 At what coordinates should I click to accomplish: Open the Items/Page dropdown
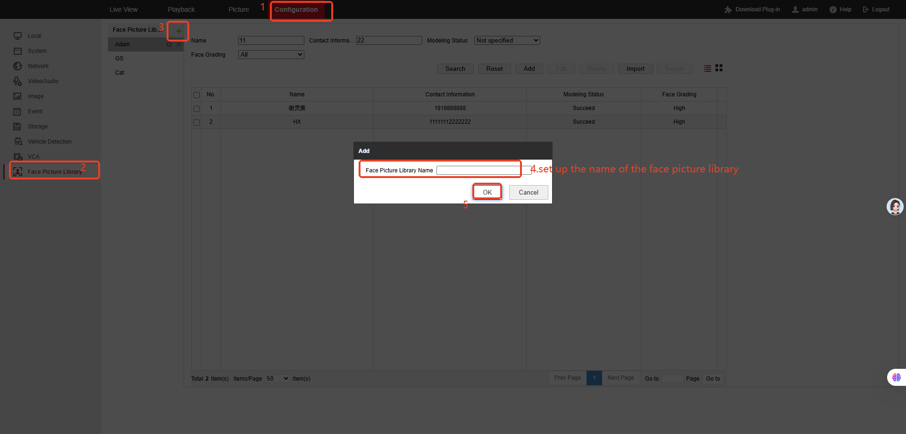tap(277, 379)
